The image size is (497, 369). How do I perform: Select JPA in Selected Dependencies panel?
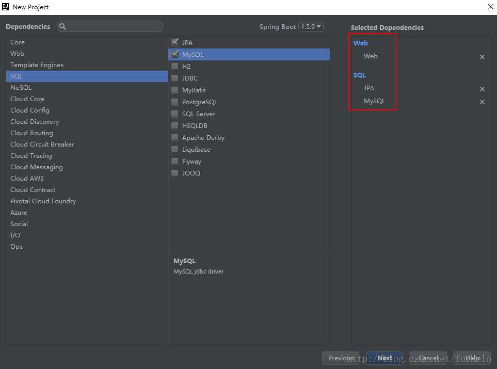pyautogui.click(x=369, y=88)
